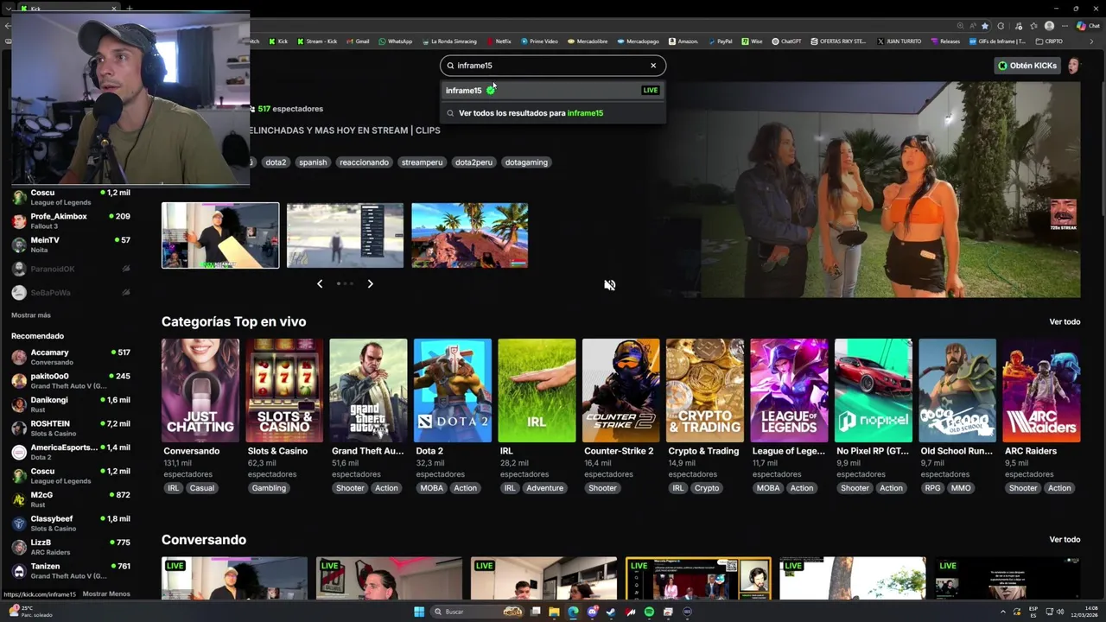
Task: Open MeinTV channel in sidebar
Action: pyautogui.click(x=71, y=244)
